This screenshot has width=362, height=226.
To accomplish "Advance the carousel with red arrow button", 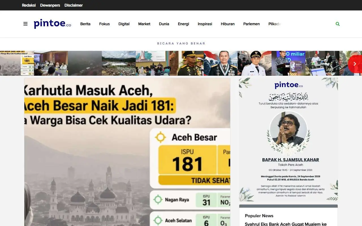I will (x=355, y=64).
